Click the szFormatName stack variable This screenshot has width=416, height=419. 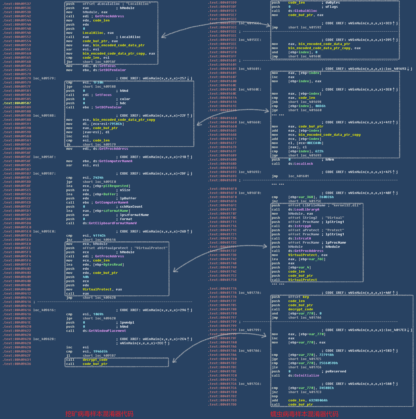[116, 211]
